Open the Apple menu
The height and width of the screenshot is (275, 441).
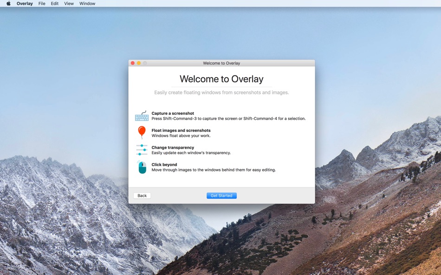click(8, 3)
